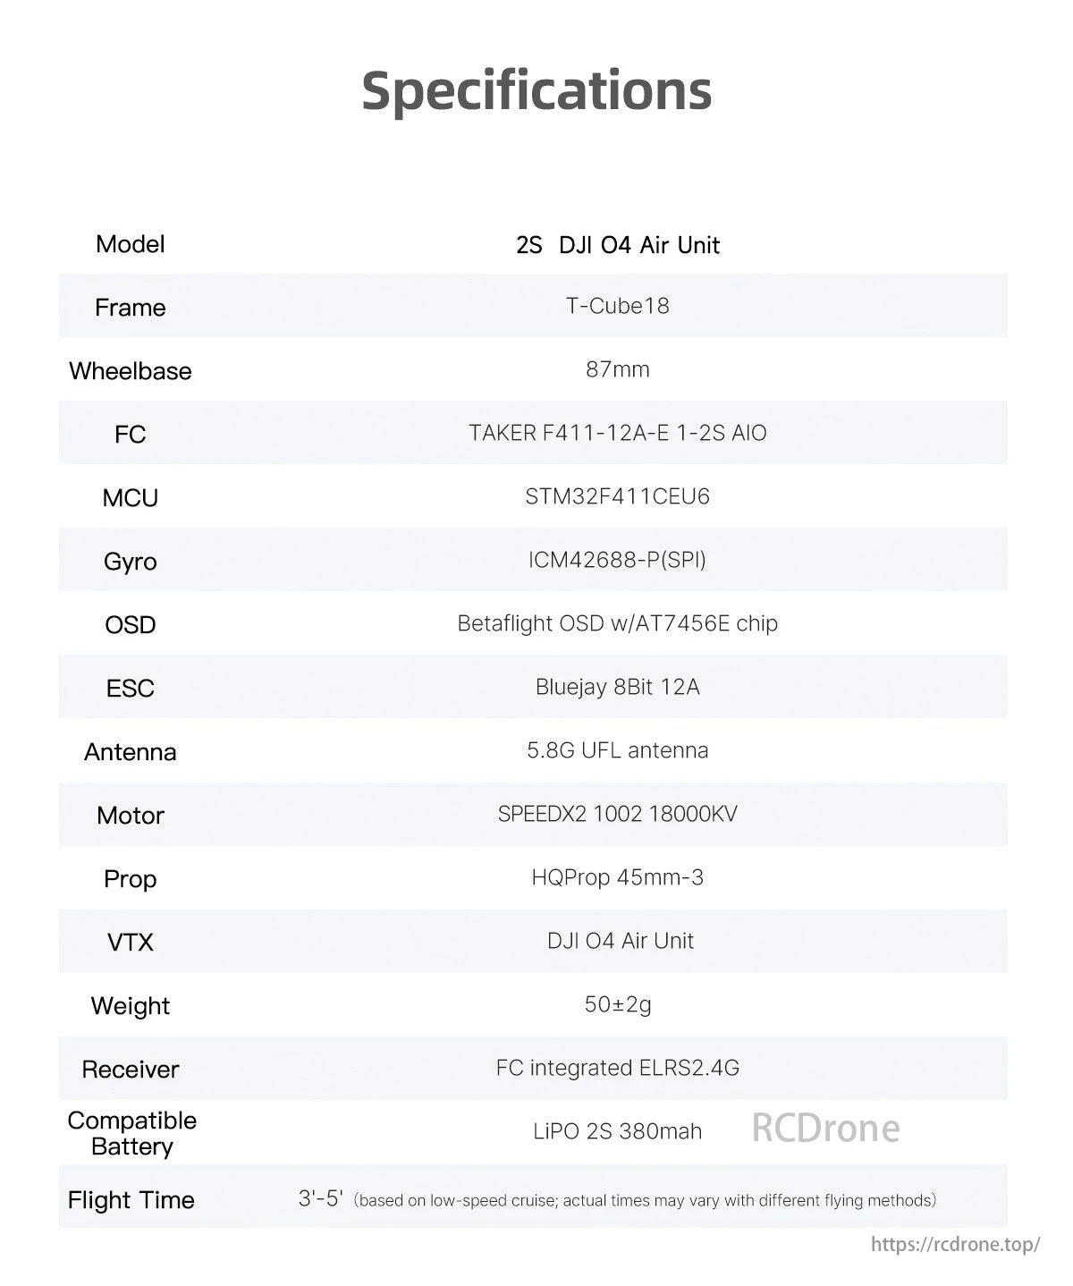Click the Flight Time row label
This screenshot has height=1286, width=1073.
pyautogui.click(x=131, y=1200)
